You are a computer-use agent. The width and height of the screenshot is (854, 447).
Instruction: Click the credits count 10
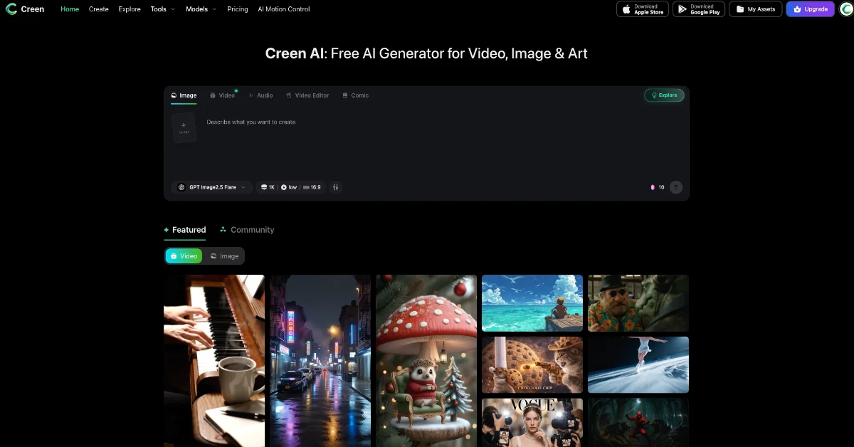point(661,187)
